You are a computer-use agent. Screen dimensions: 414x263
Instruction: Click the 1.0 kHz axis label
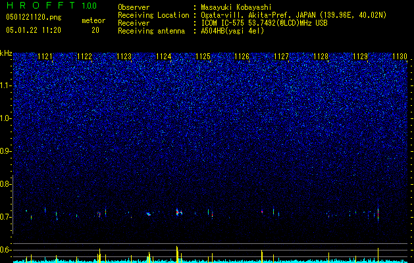click(x=6, y=118)
